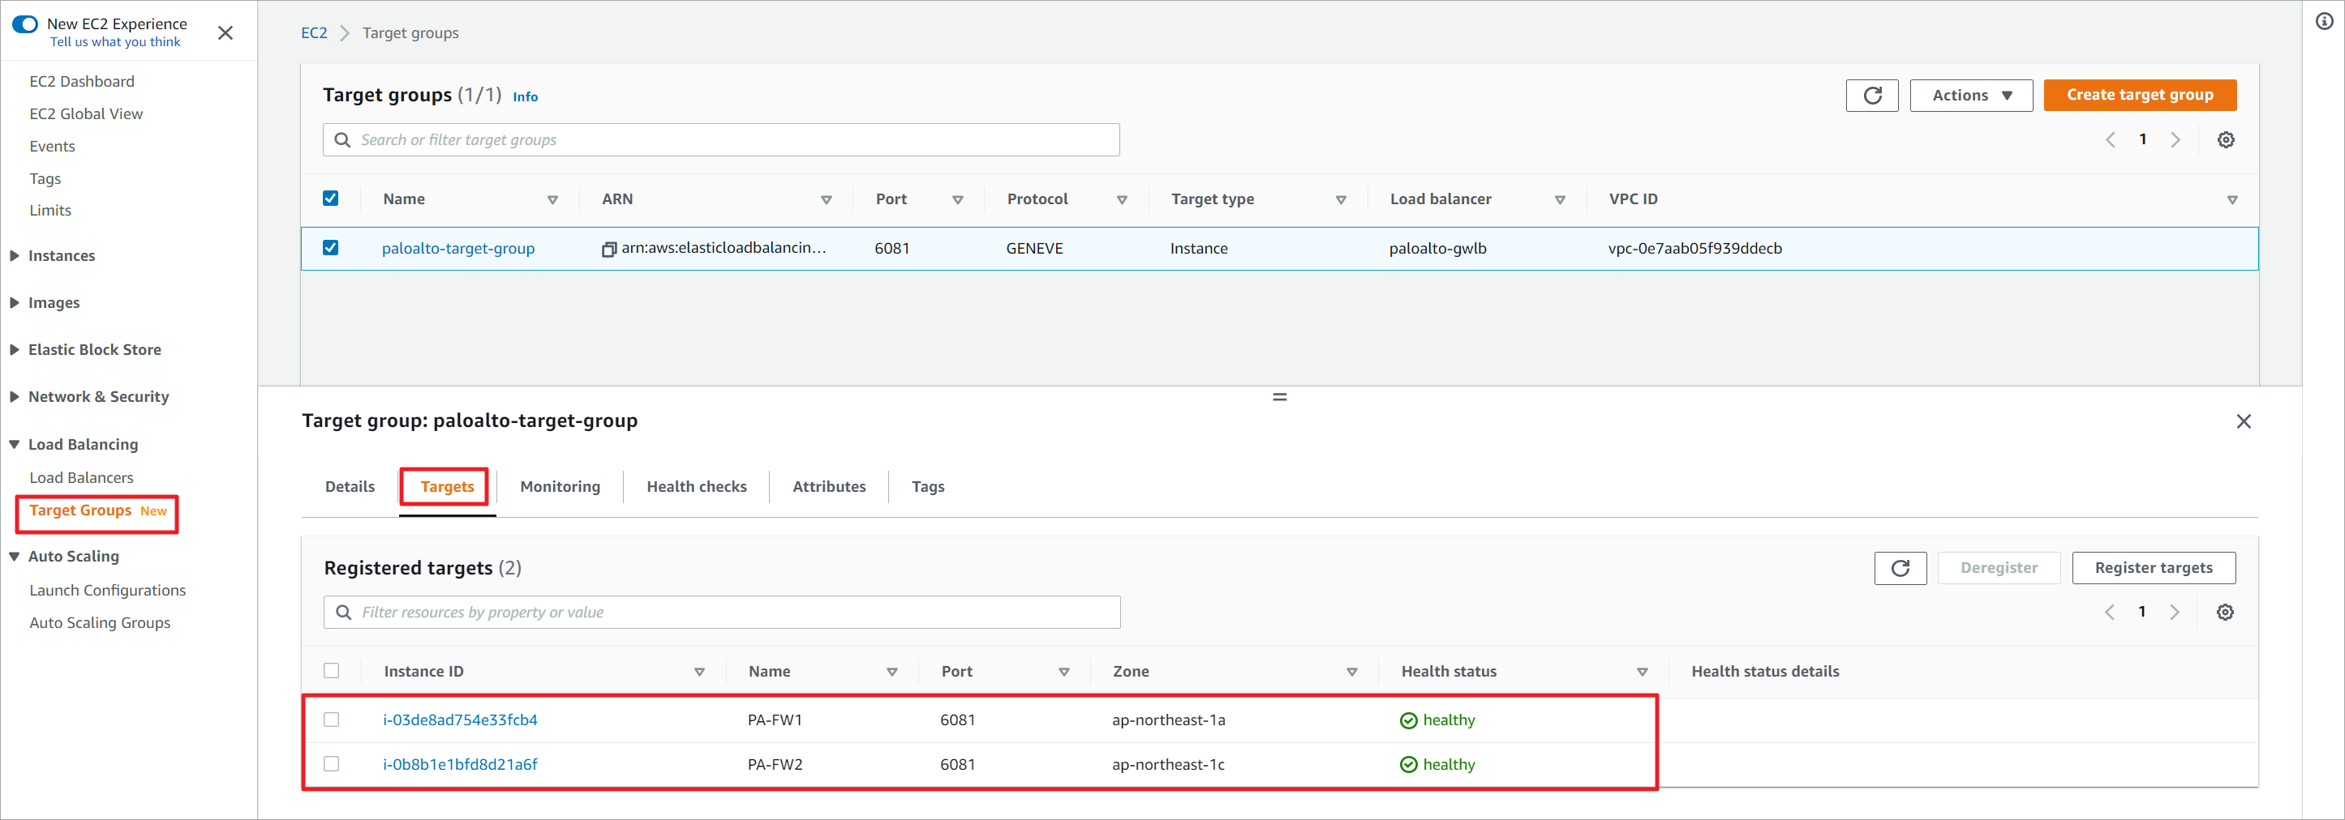
Task: Toggle select-all checkbox in registered targets
Action: pyautogui.click(x=332, y=671)
